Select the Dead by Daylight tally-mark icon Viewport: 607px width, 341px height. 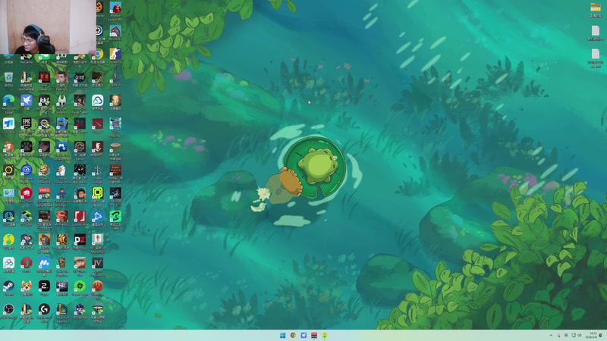62,286
